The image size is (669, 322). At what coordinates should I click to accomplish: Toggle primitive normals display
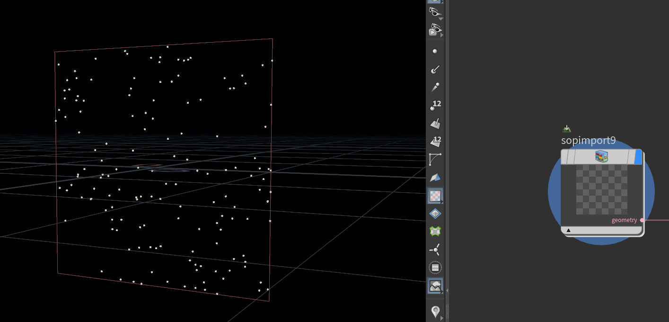[435, 124]
